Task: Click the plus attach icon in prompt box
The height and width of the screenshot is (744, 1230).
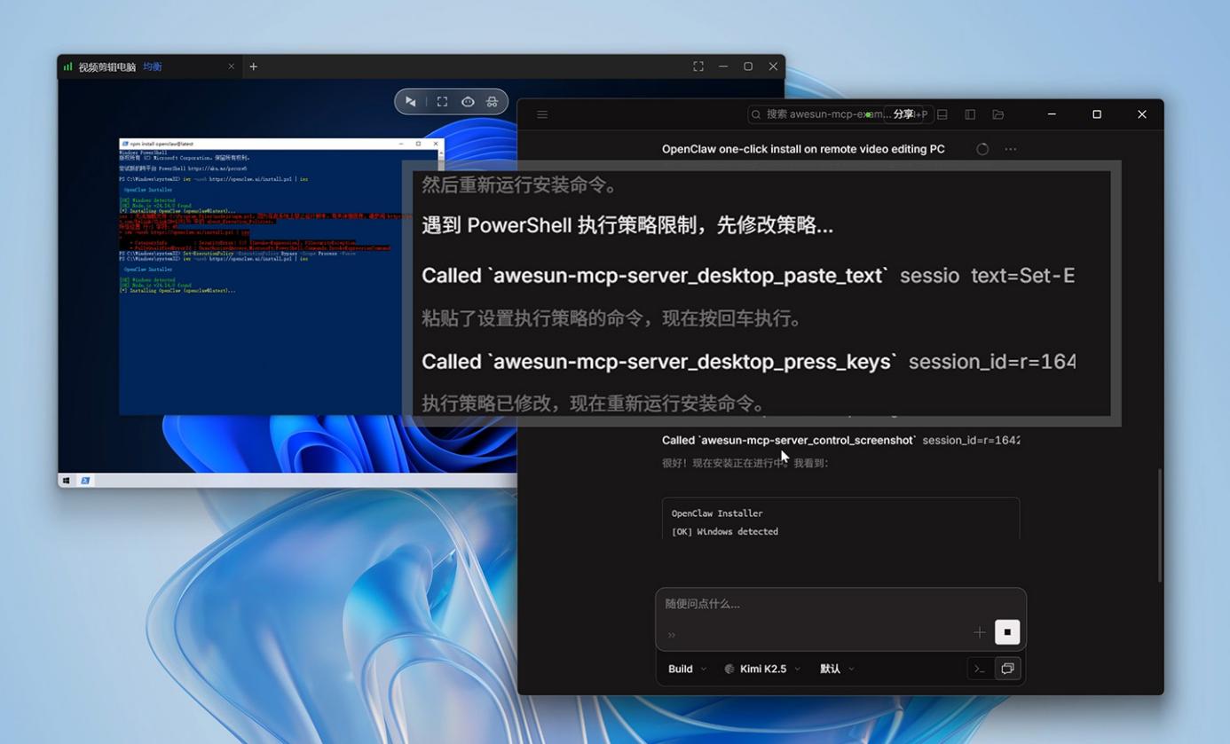Action: pos(980,632)
